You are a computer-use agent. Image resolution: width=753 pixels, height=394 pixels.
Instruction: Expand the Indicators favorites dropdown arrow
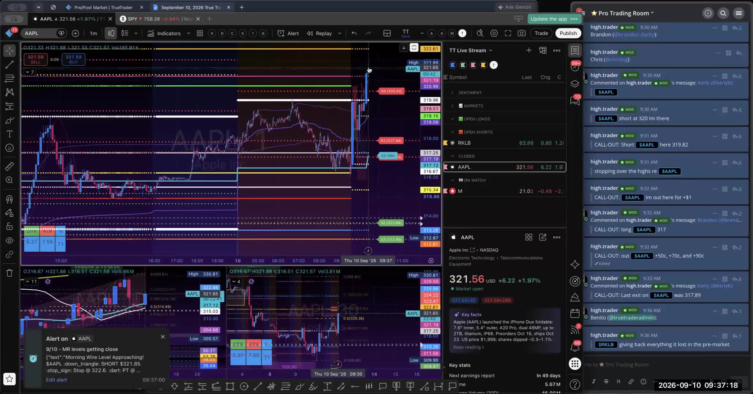click(188, 33)
